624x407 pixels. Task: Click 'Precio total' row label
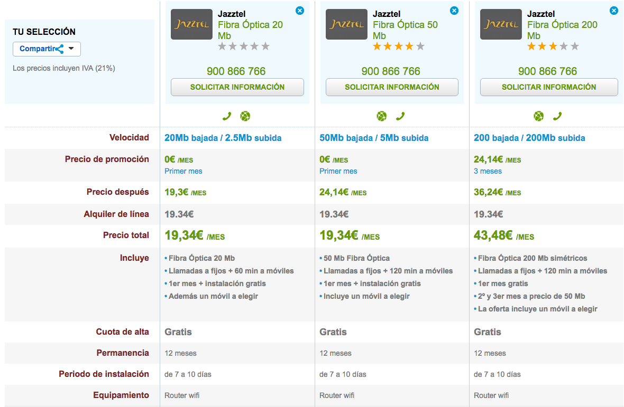pos(126,235)
